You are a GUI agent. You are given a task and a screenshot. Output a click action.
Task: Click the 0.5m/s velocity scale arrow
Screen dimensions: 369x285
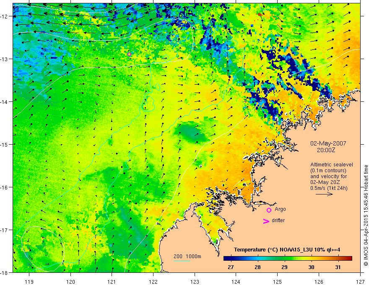coord(324,194)
